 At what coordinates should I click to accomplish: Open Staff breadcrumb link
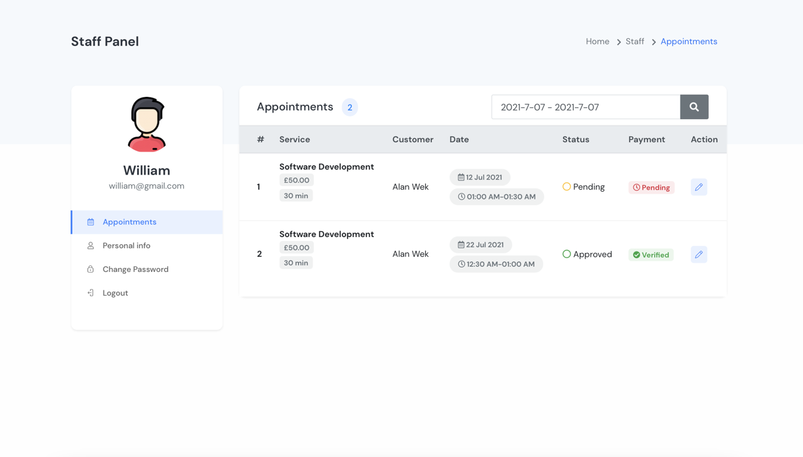(634, 41)
